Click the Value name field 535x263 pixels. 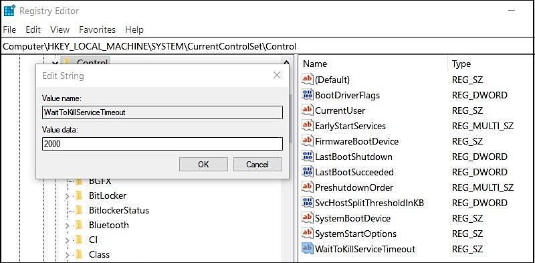click(x=163, y=112)
